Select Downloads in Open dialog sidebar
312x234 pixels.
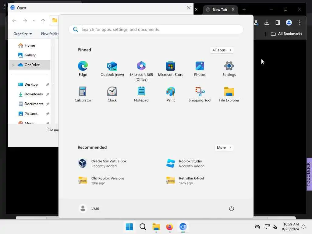pyautogui.click(x=30, y=94)
